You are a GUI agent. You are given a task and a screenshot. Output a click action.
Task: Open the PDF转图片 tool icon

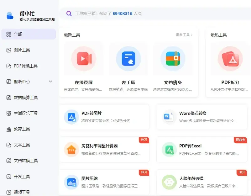[x=71, y=117]
